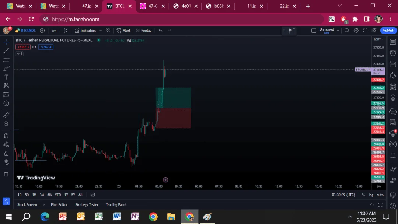398x224 pixels.
Task: Open Microsoft Word from the taskbar
Action: [x=117, y=217]
